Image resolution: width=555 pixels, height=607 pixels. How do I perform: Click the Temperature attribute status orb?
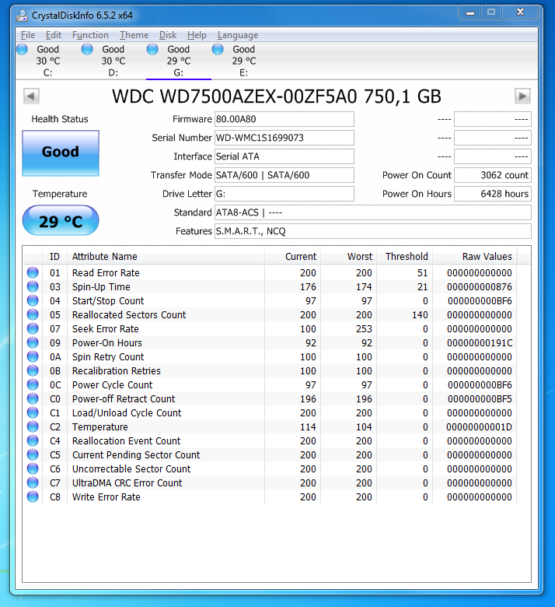pos(33,427)
